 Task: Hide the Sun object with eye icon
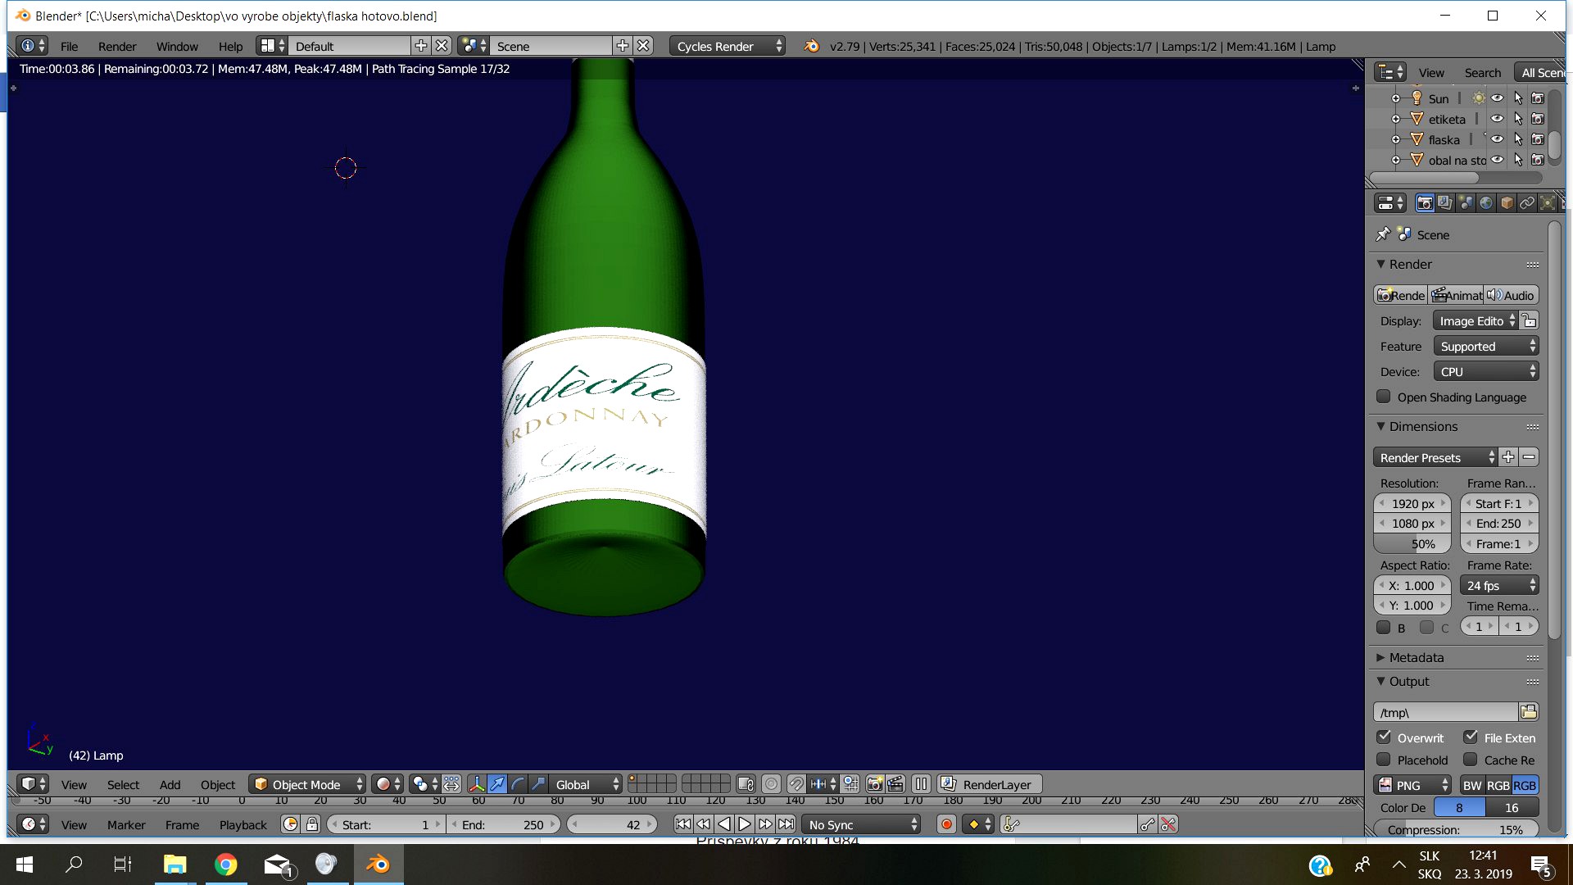(1497, 98)
